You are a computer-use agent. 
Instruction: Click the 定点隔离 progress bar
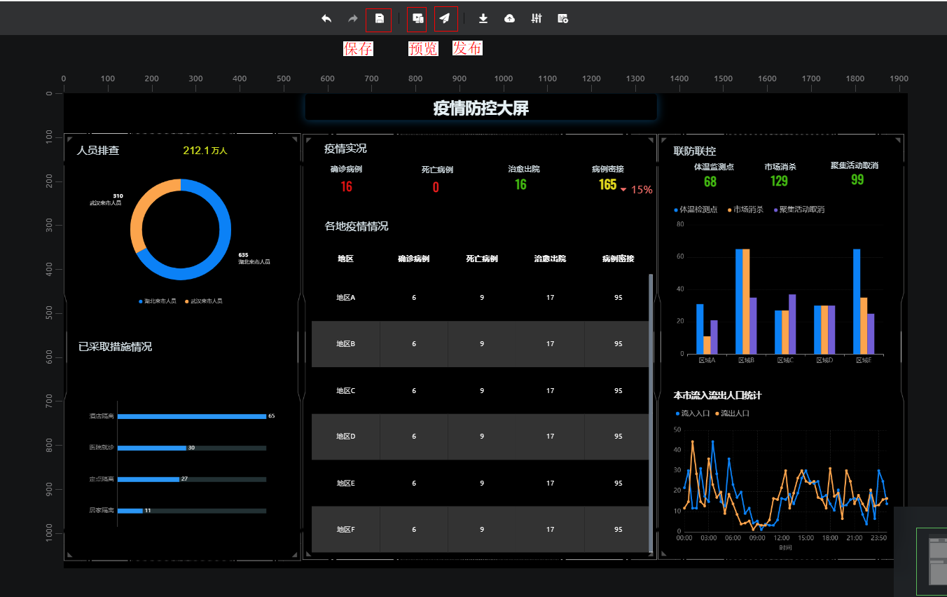191,479
